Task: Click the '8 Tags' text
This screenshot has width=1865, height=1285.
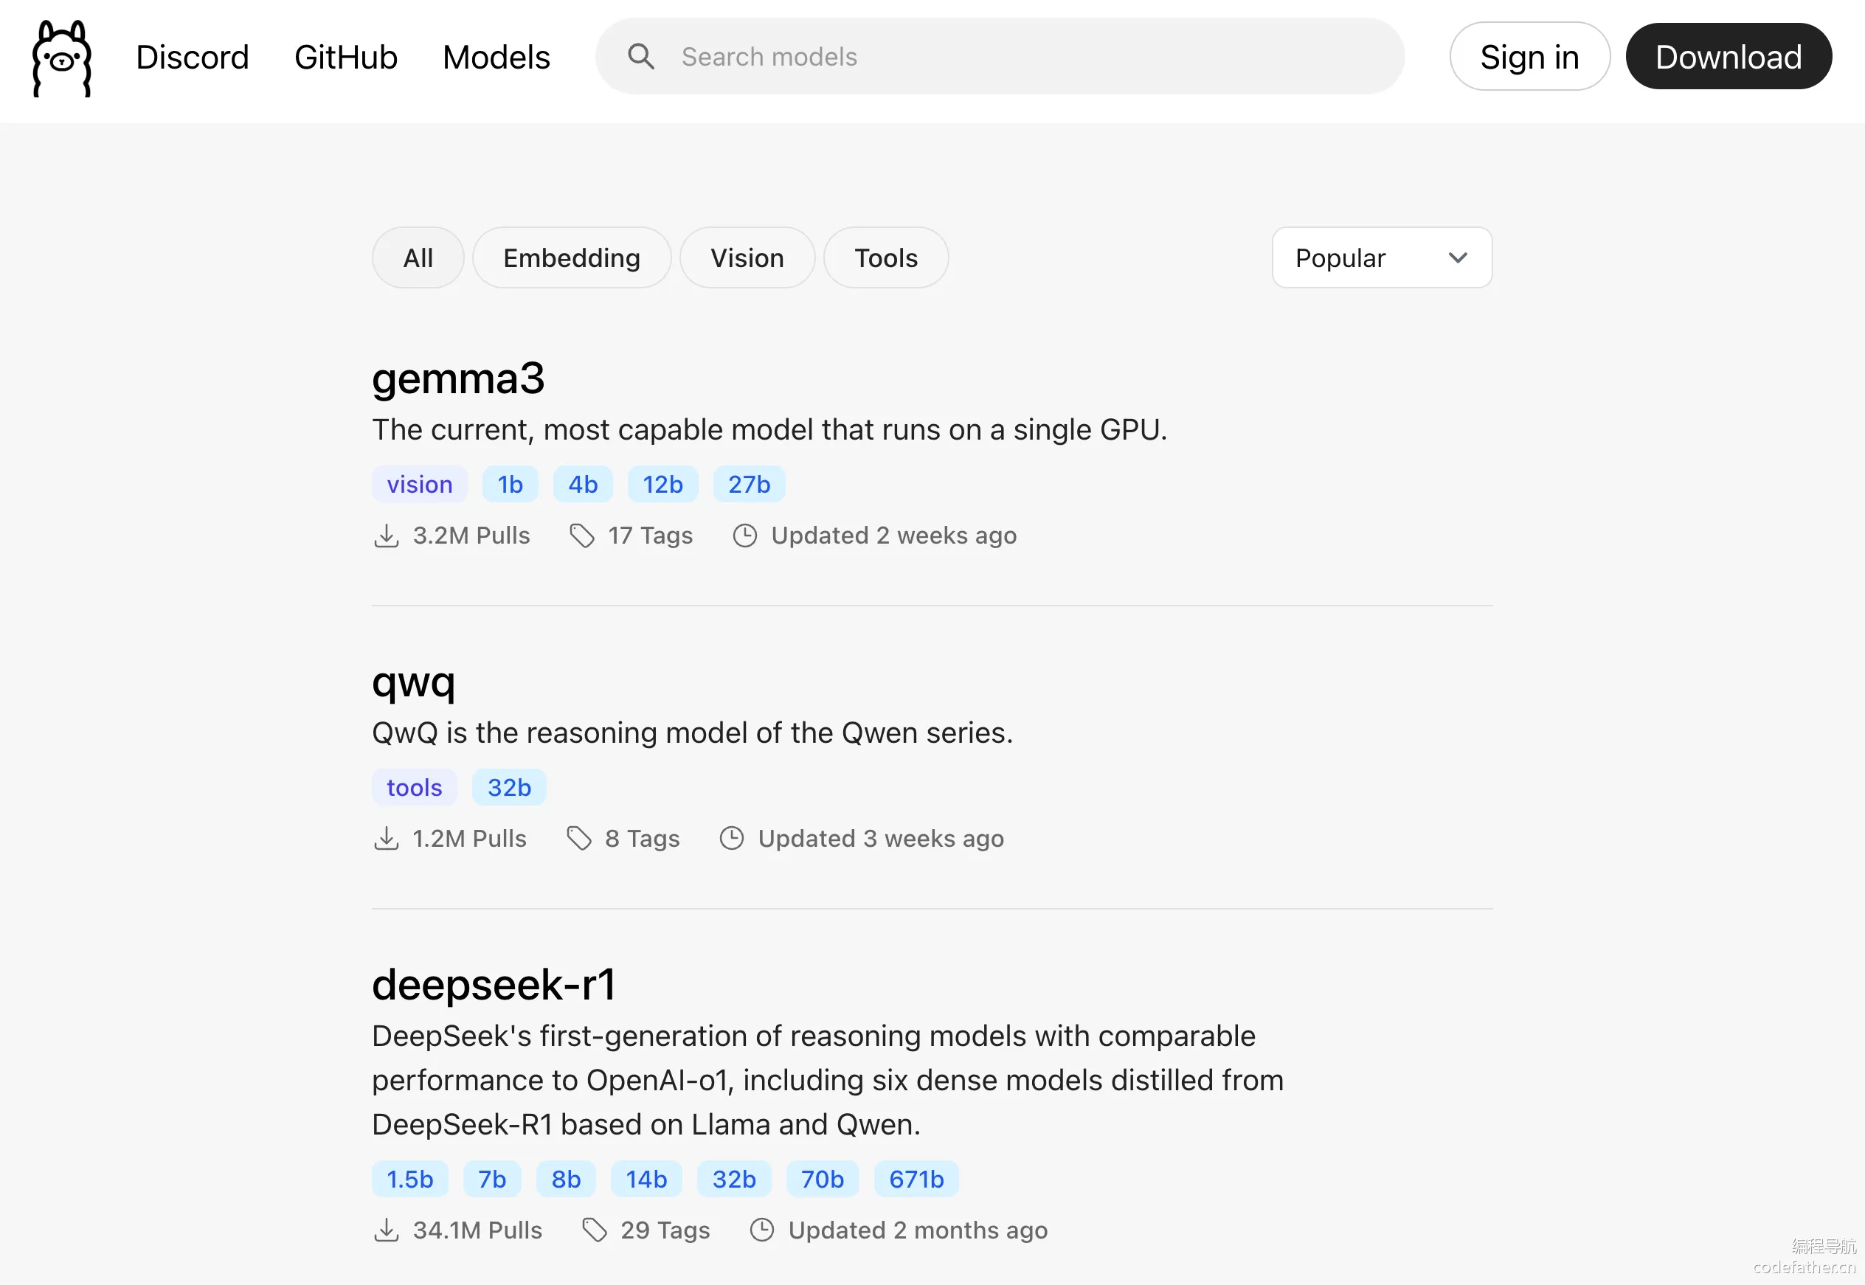Action: click(643, 838)
